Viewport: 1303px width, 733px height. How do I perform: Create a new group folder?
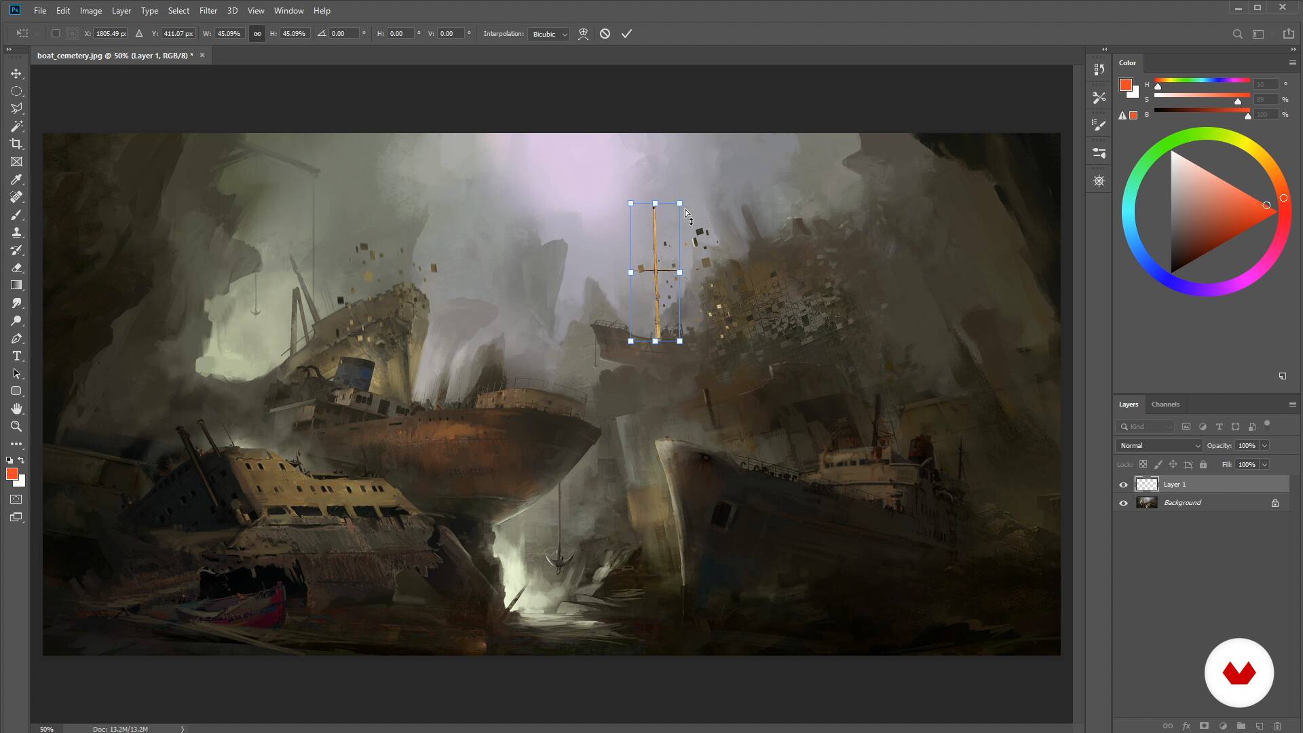point(1241,726)
